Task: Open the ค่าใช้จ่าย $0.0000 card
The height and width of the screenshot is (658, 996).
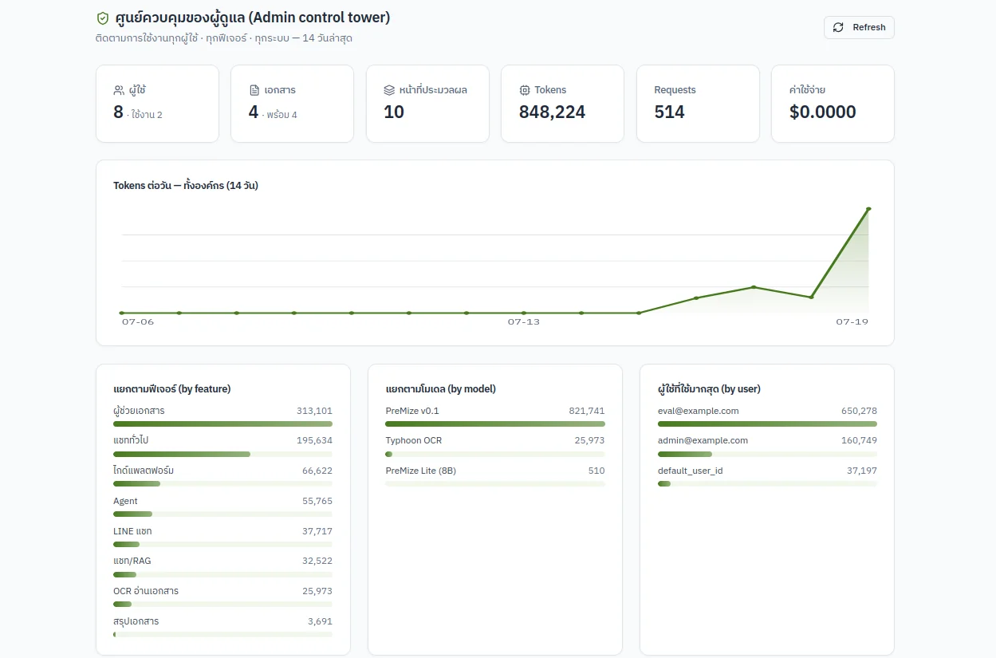Action: (x=833, y=104)
